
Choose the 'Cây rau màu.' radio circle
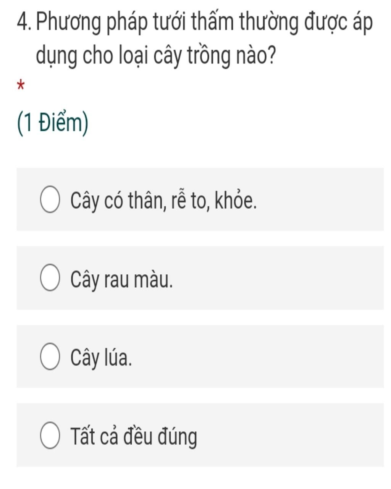click(50, 278)
